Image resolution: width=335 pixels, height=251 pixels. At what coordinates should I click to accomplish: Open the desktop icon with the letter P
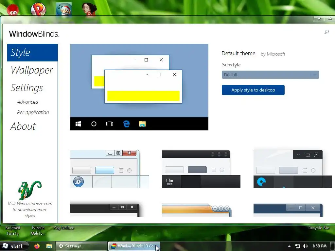click(x=38, y=9)
